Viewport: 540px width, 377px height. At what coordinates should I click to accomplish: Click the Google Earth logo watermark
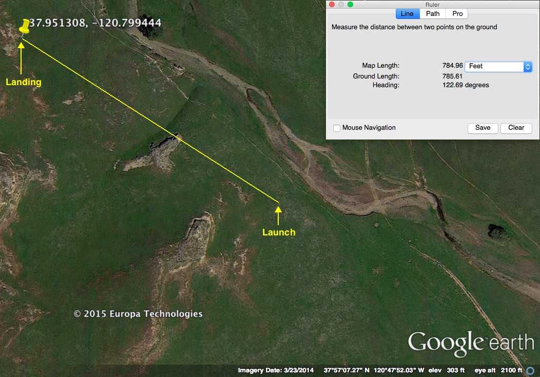(471, 342)
